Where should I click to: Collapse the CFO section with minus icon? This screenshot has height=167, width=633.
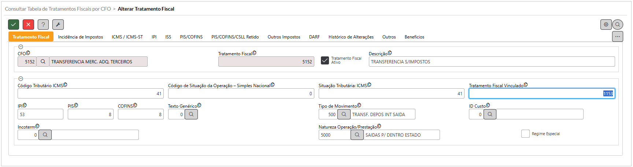pos(21,47)
